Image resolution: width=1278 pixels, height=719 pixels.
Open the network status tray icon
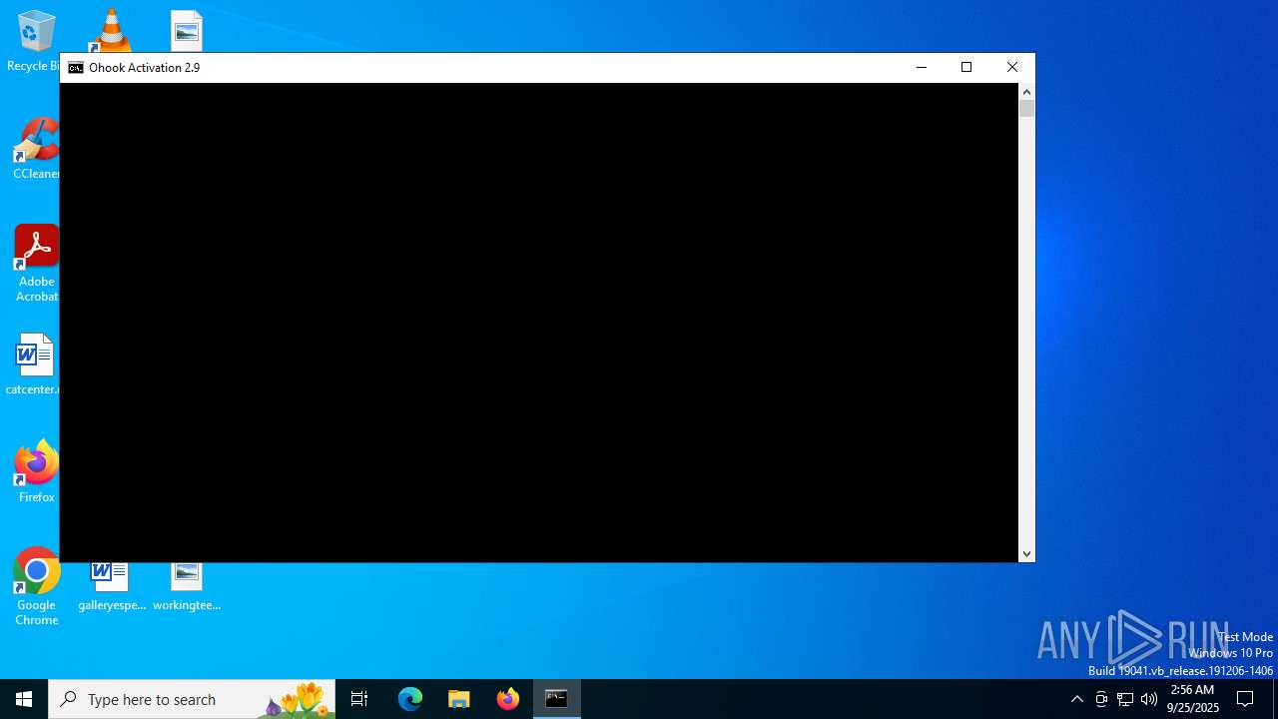(x=1125, y=699)
